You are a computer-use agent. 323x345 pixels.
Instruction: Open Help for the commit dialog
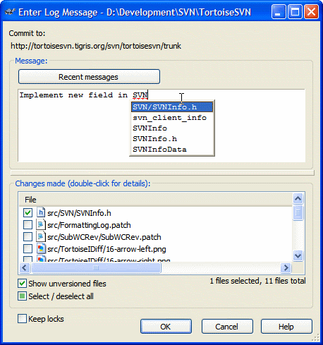coord(286,327)
